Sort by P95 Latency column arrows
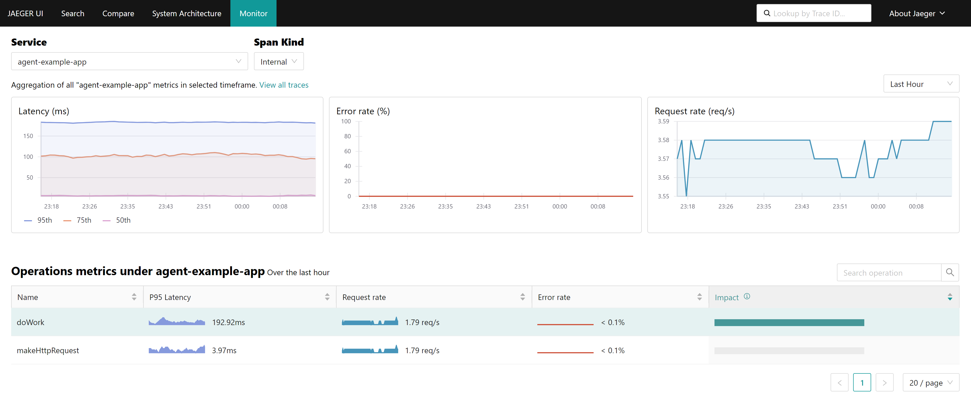This screenshot has width=971, height=396. [327, 297]
